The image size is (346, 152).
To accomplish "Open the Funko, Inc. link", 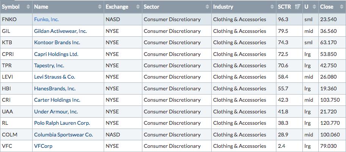I will 46,19.
